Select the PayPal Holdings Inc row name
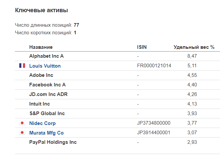This screenshot has height=155, width=220. (x=53, y=142)
